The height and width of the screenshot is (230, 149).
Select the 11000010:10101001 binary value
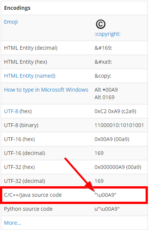point(119,125)
